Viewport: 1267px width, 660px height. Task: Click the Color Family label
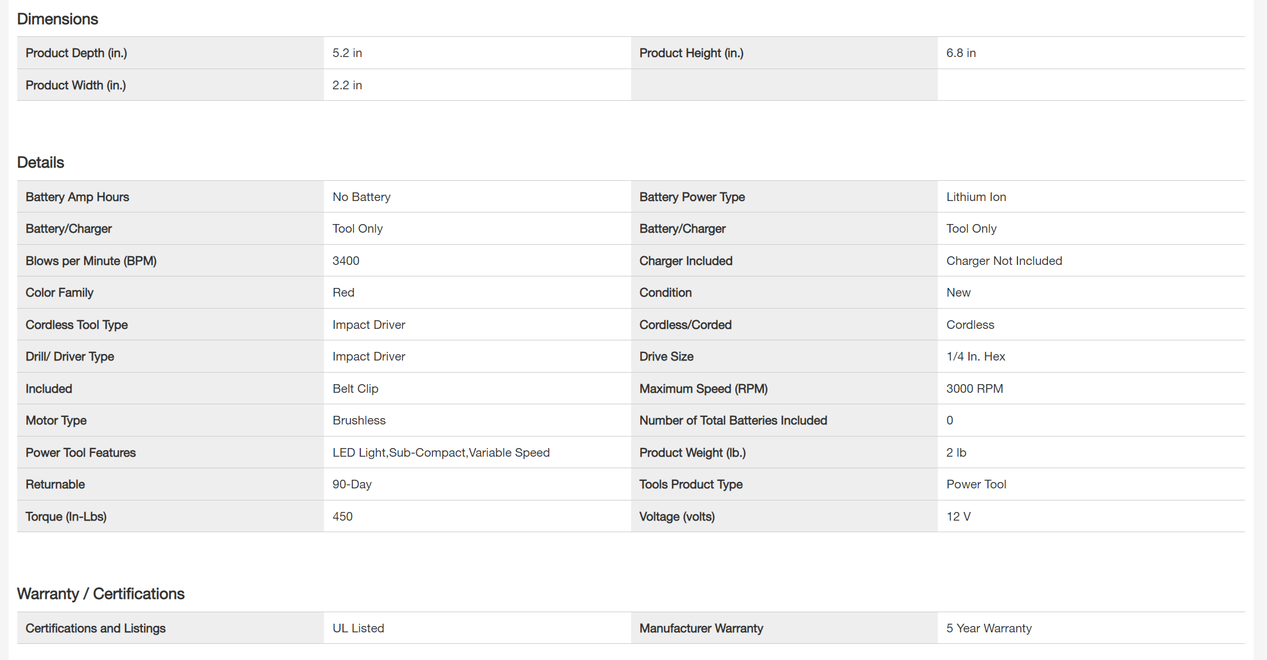pyautogui.click(x=59, y=293)
